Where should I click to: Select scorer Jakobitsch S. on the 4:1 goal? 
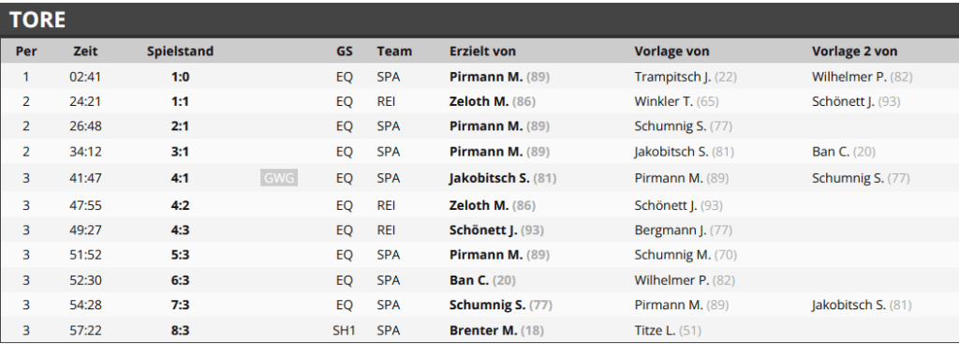(x=489, y=178)
